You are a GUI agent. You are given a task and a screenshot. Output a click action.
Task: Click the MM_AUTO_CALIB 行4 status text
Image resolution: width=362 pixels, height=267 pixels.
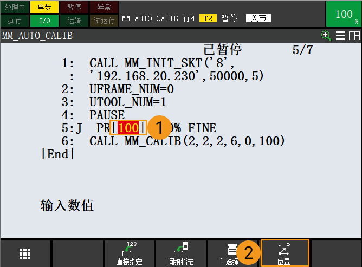click(158, 18)
